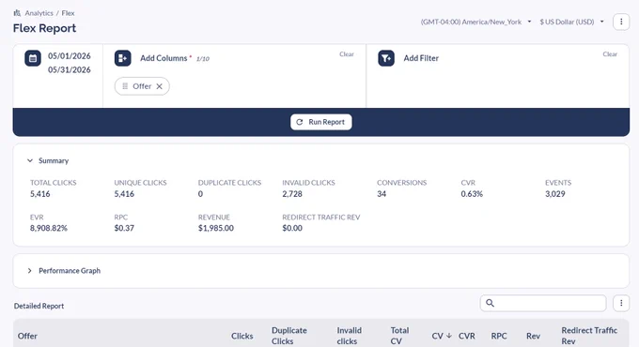Click the CVR value 0.63%
This screenshot has width=639, height=347.
472,194
